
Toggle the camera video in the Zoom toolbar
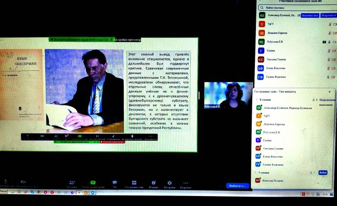pyautogui.click(x=23, y=182)
